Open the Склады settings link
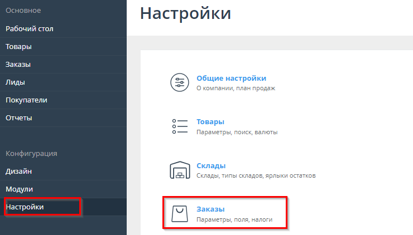 click(211, 165)
